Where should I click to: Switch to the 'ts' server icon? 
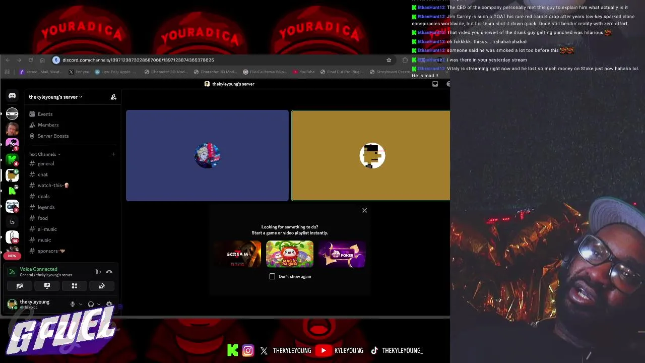12,222
